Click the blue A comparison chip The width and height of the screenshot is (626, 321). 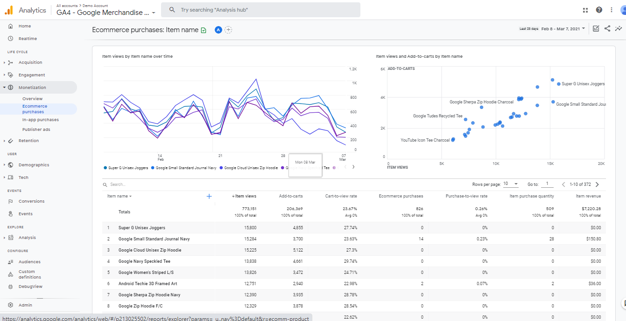point(218,29)
